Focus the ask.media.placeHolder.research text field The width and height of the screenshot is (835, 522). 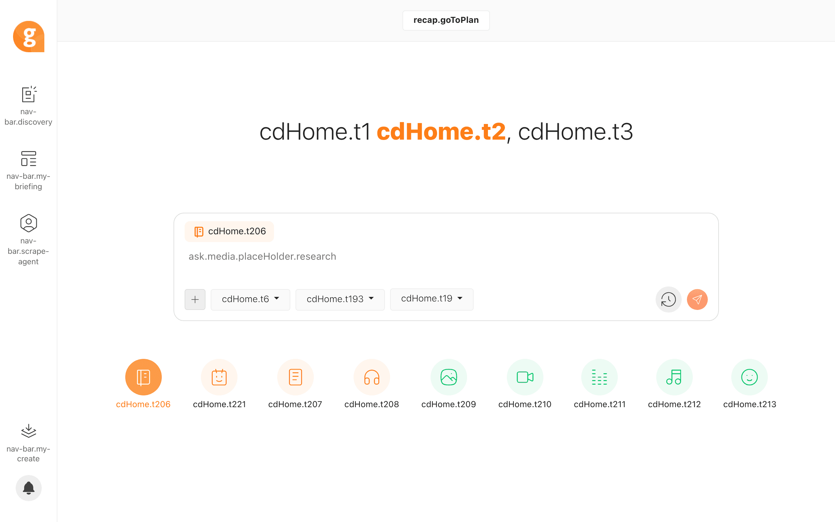[446, 262]
